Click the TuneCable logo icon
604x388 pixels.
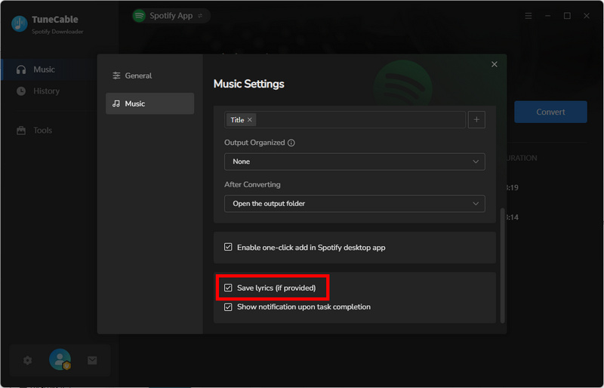[20, 23]
